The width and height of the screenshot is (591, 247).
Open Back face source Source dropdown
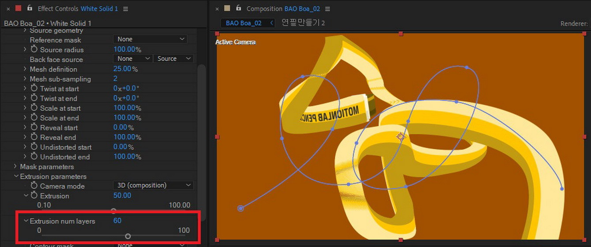coord(173,59)
